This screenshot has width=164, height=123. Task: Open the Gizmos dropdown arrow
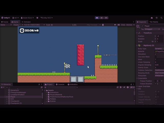click(x=134, y=25)
